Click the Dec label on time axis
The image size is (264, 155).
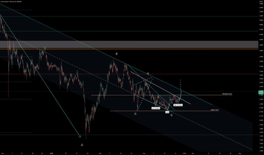tap(3, 153)
